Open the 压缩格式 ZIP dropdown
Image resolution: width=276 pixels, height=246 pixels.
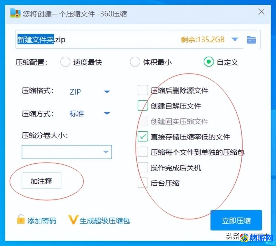pyautogui.click(x=90, y=92)
